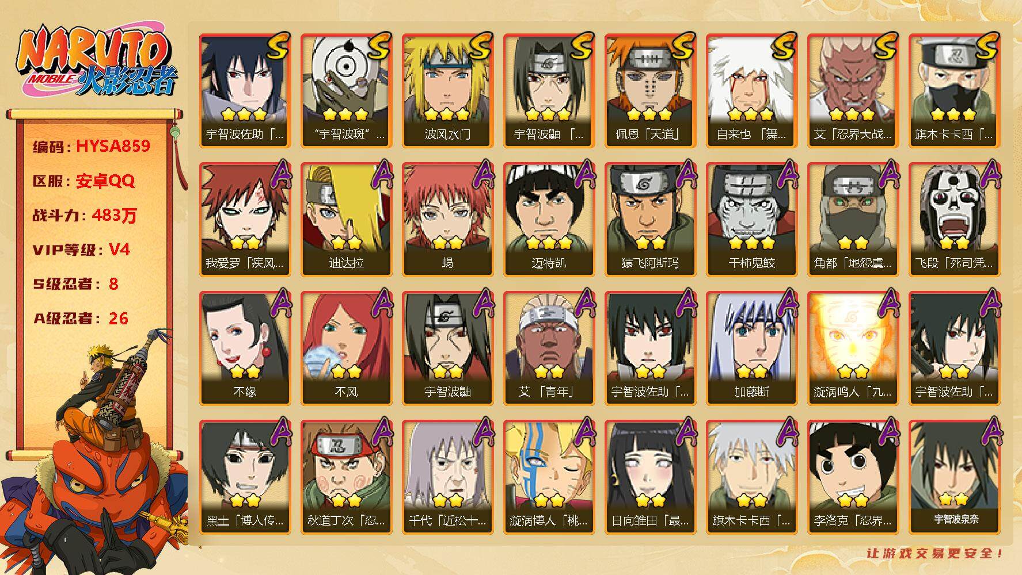Select the 加藤断 ninja card

(751, 348)
